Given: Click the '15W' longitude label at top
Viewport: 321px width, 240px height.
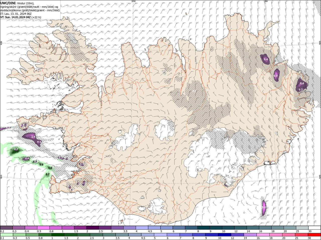Looking at the screenshot, I should pyautogui.click(x=266, y=1).
